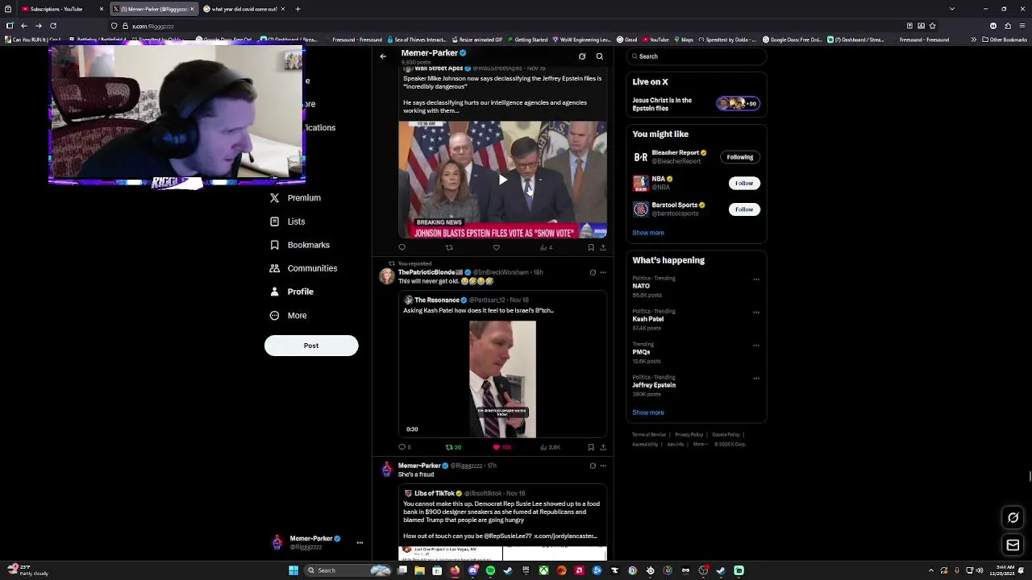The width and height of the screenshot is (1032, 580).
Task: Share the Wall Street Apes post
Action: (x=602, y=247)
